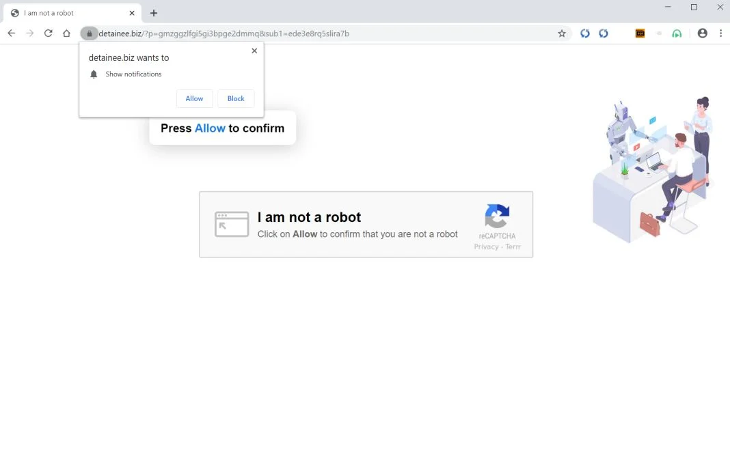Click the reCAPTCHA logo
Image resolution: width=730 pixels, height=463 pixels.
(497, 216)
